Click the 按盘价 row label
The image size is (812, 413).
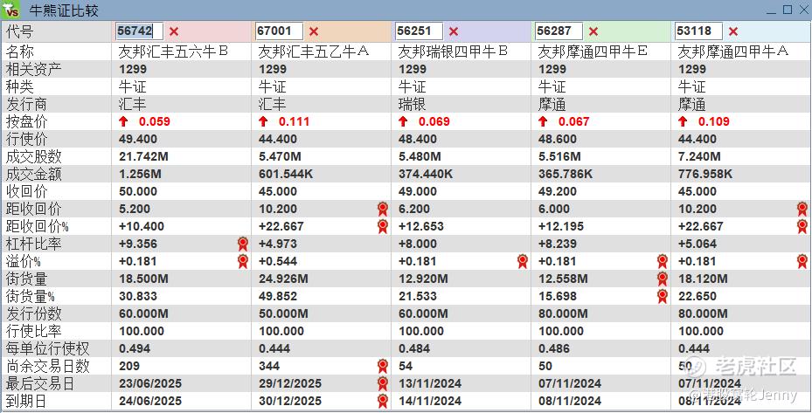pos(26,121)
